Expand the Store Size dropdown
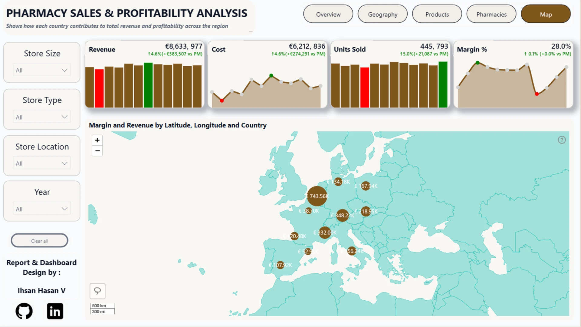581x327 pixels. click(x=42, y=70)
